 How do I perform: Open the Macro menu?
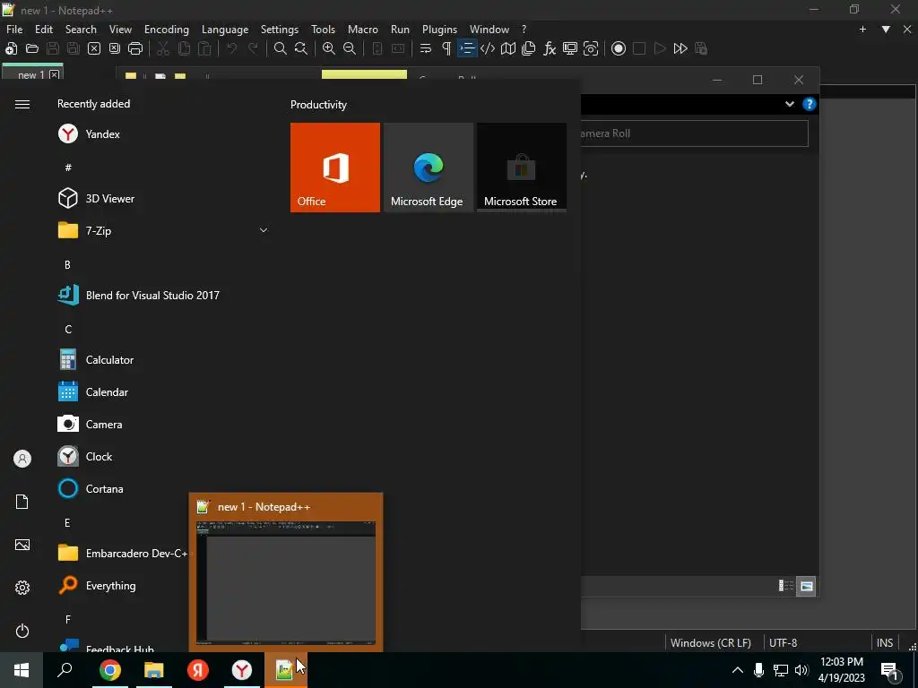(363, 30)
